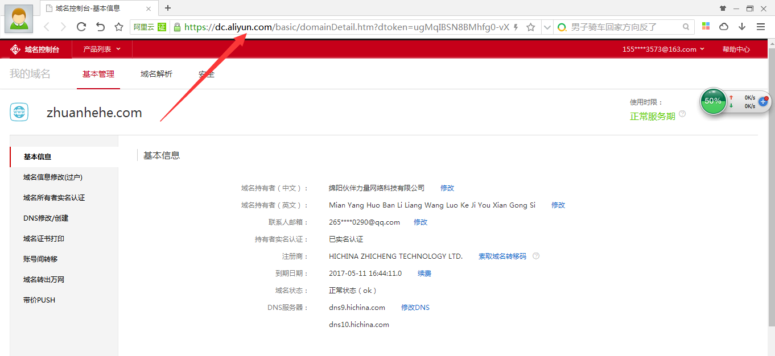775x356 pixels.
Task: Click 修改 next to contact email
Action: [421, 222]
